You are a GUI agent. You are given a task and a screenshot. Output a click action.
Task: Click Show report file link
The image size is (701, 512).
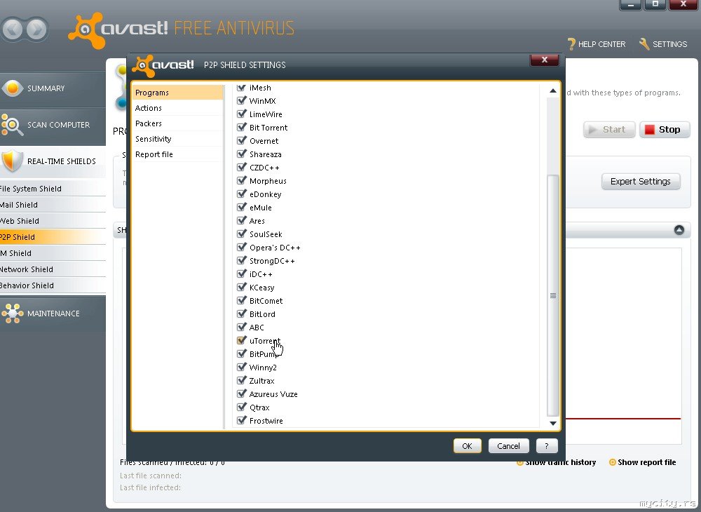coord(646,462)
